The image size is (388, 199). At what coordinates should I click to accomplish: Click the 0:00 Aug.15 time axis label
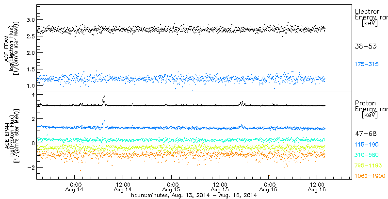tap(172, 187)
